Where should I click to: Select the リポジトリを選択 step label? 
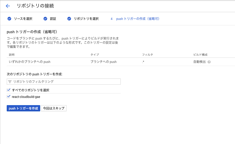click(x=86, y=19)
